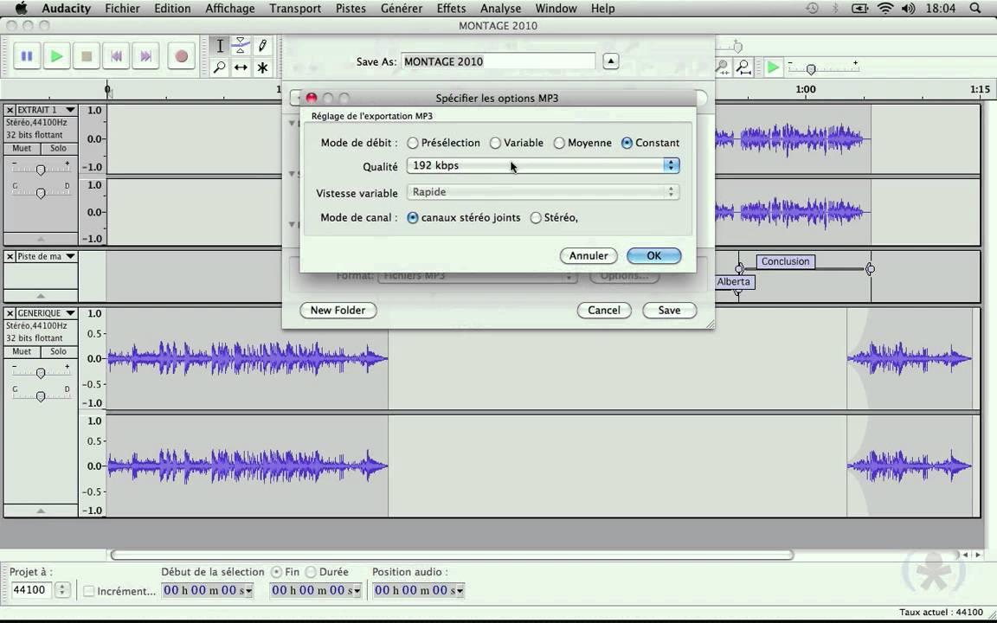
Task: Open EXTRAIT 1 track menu dropdown
Action: coord(70,110)
